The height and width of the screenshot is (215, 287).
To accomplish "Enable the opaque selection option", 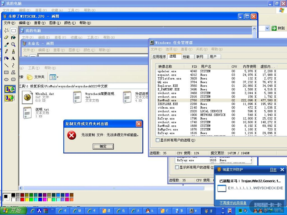I will click(10, 89).
